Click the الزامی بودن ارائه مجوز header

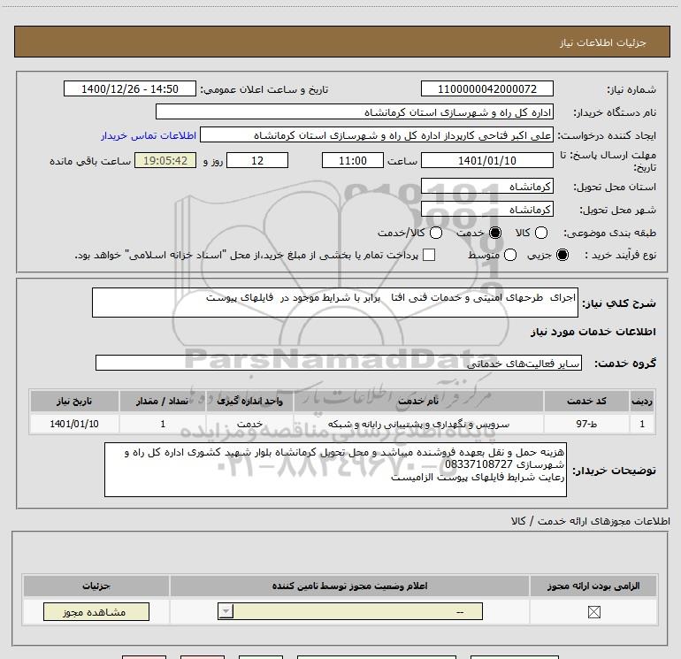tap(593, 586)
